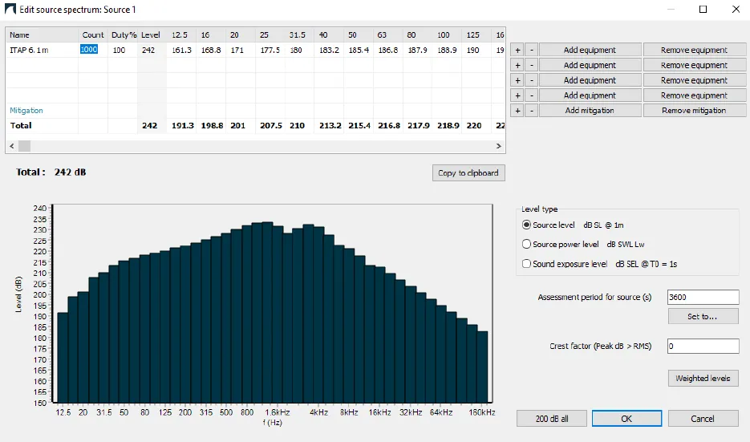
Task: Copy the spectrum to clipboard
Action: click(x=468, y=172)
